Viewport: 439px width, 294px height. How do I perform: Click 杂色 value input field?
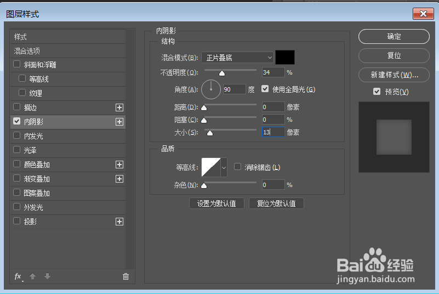point(273,185)
